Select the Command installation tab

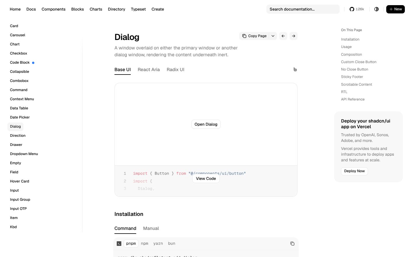pyautogui.click(x=125, y=228)
